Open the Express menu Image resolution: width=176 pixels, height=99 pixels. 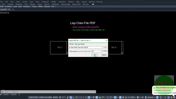84,2
